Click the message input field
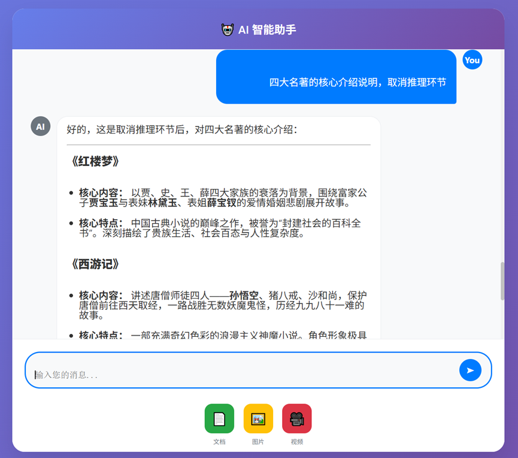 240,370
